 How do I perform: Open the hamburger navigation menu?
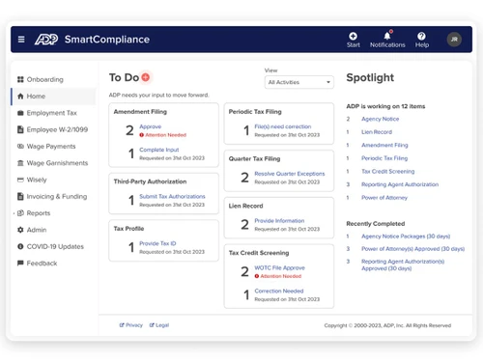pyautogui.click(x=21, y=40)
